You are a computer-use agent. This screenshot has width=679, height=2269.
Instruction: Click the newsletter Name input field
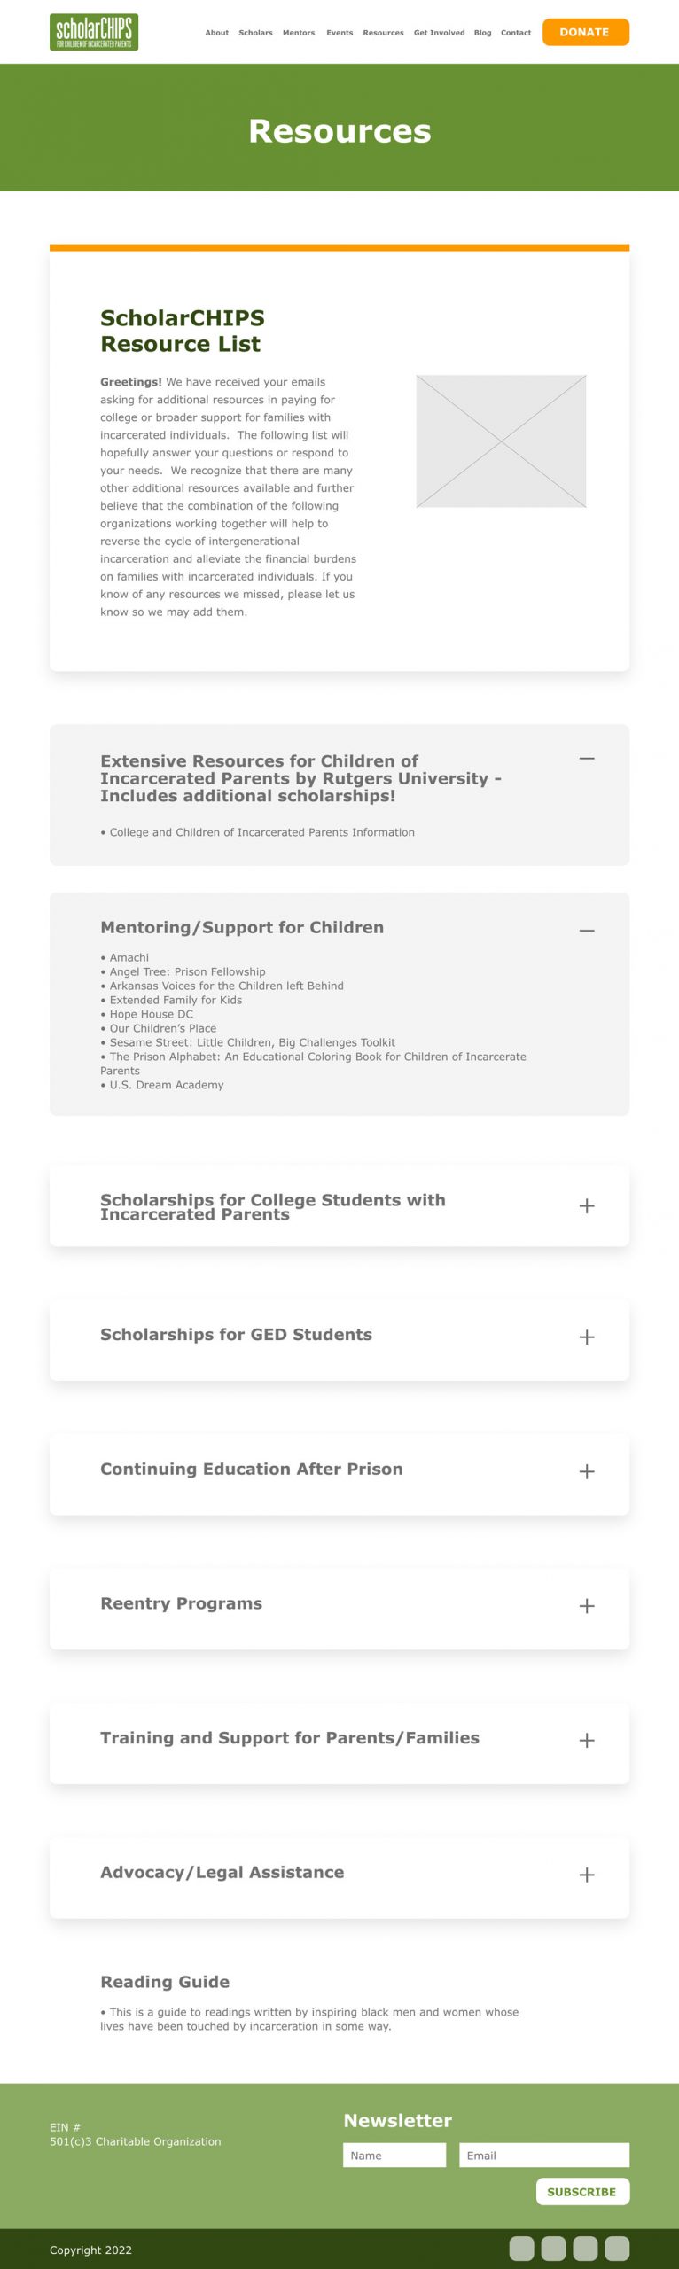(x=394, y=2155)
